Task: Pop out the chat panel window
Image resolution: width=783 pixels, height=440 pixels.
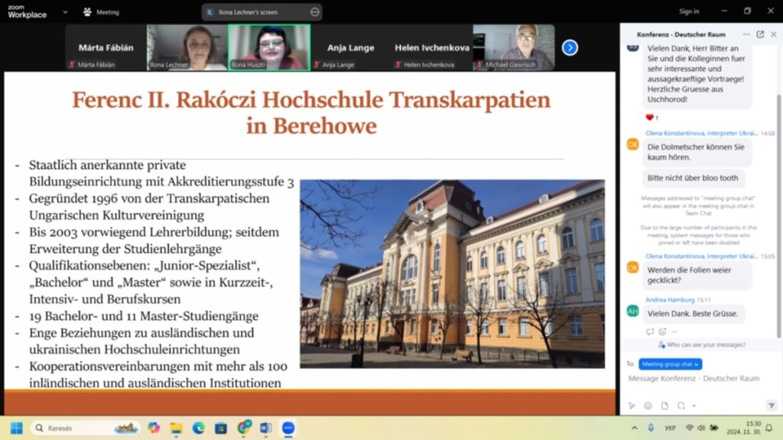Action: (760, 34)
